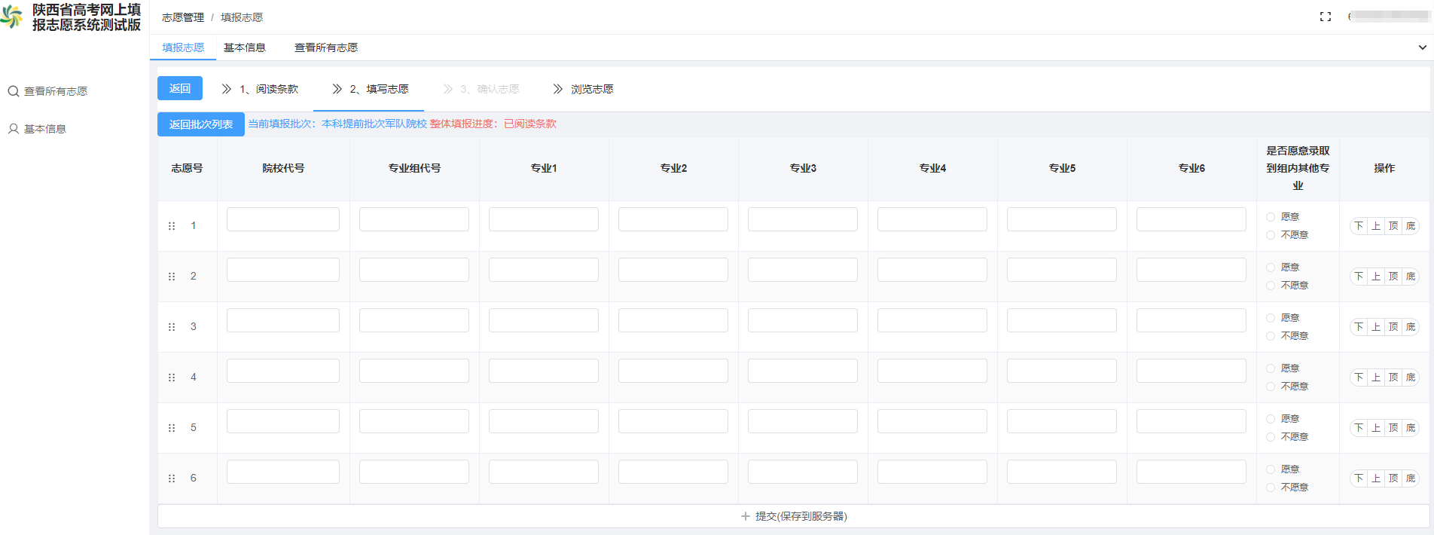Click the drag handle for row 1
Screen dimensions: 1434x535
(172, 226)
